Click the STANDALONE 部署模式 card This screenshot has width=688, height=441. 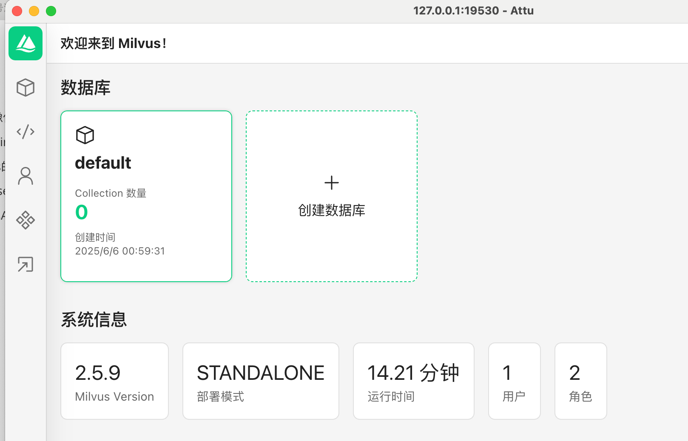point(261,381)
